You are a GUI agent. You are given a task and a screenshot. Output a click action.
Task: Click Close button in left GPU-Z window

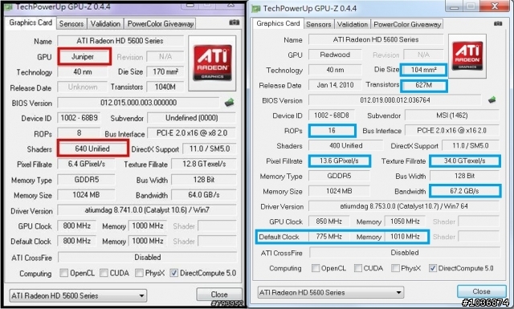click(x=219, y=295)
